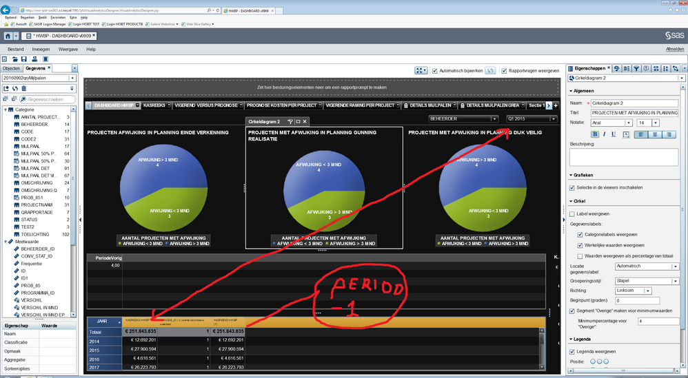Toggle Legenda weergeven checkbox
This screenshot has height=378, width=688.
(571, 352)
